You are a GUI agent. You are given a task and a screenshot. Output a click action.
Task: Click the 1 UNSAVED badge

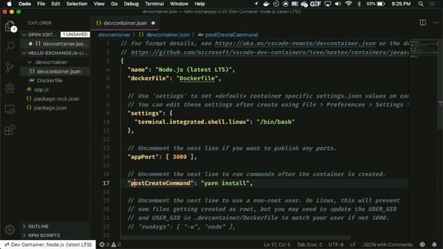(x=75, y=35)
